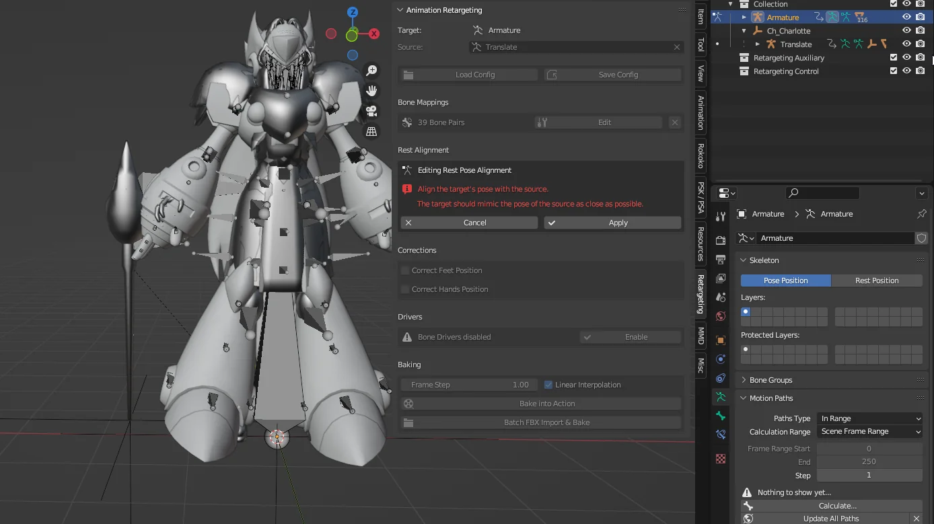Toggle the Linear Interpolation checkbox
The width and height of the screenshot is (934, 524).
coord(548,385)
